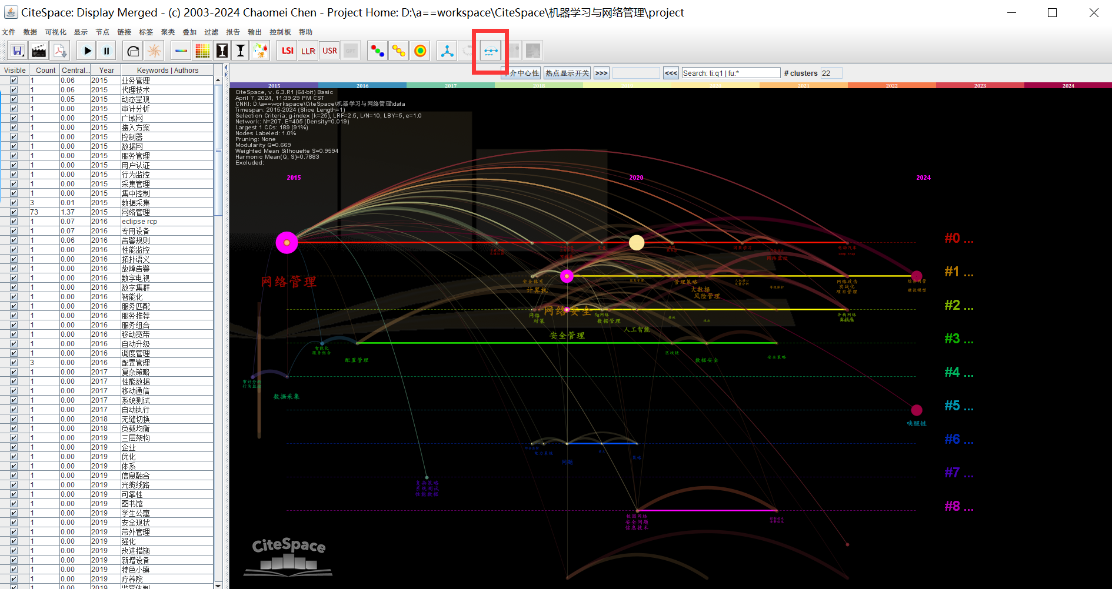This screenshot has width=1112, height=589.
Task: Click the colorful paint splatter icon
Action: tap(260, 51)
